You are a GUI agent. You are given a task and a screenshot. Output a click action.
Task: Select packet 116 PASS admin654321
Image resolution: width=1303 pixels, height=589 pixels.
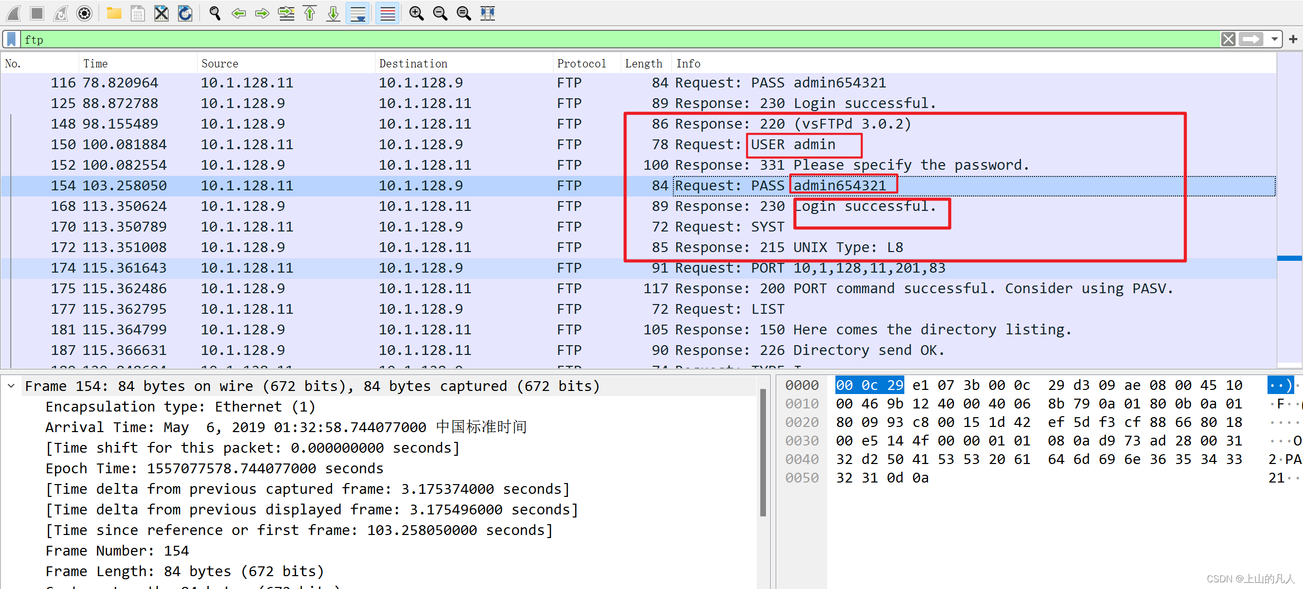pos(638,83)
